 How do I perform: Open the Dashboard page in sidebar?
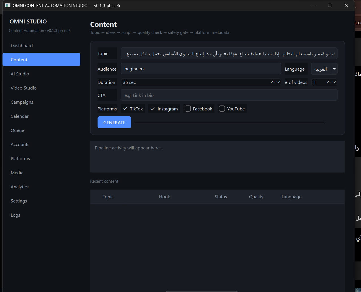tap(41, 45)
